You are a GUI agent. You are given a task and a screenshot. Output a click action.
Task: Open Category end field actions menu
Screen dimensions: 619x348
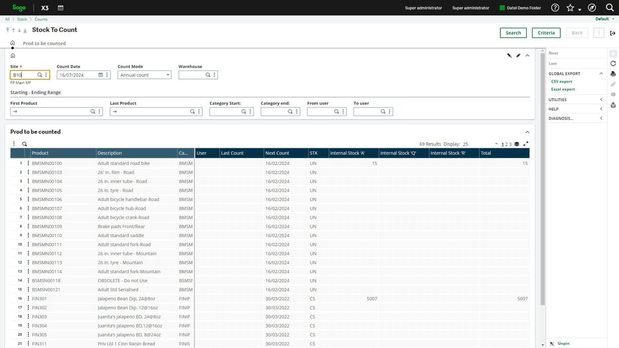[x=297, y=111]
